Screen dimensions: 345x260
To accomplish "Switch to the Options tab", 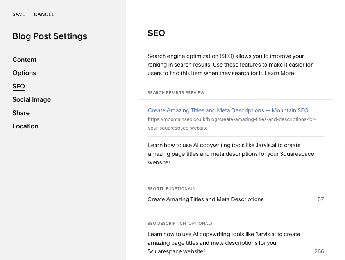I will pos(24,73).
